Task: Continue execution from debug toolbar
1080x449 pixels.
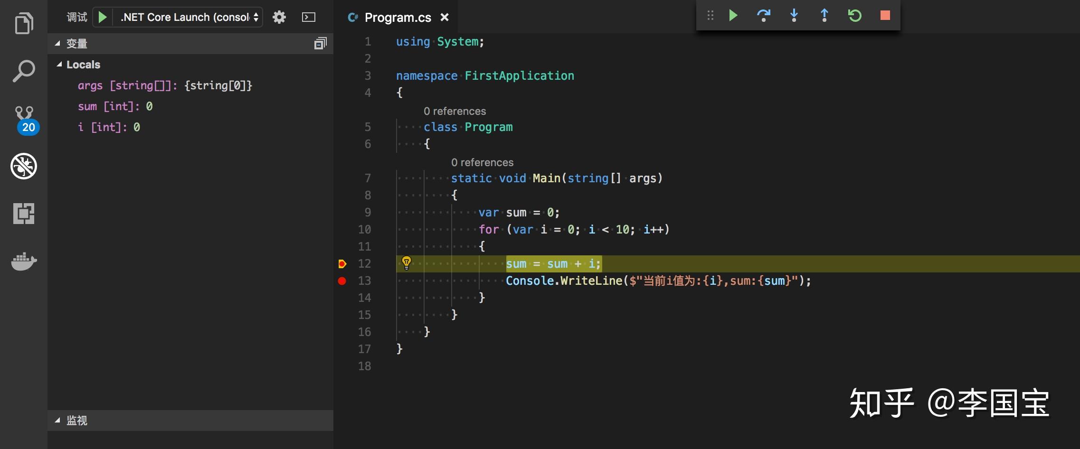Action: point(733,16)
